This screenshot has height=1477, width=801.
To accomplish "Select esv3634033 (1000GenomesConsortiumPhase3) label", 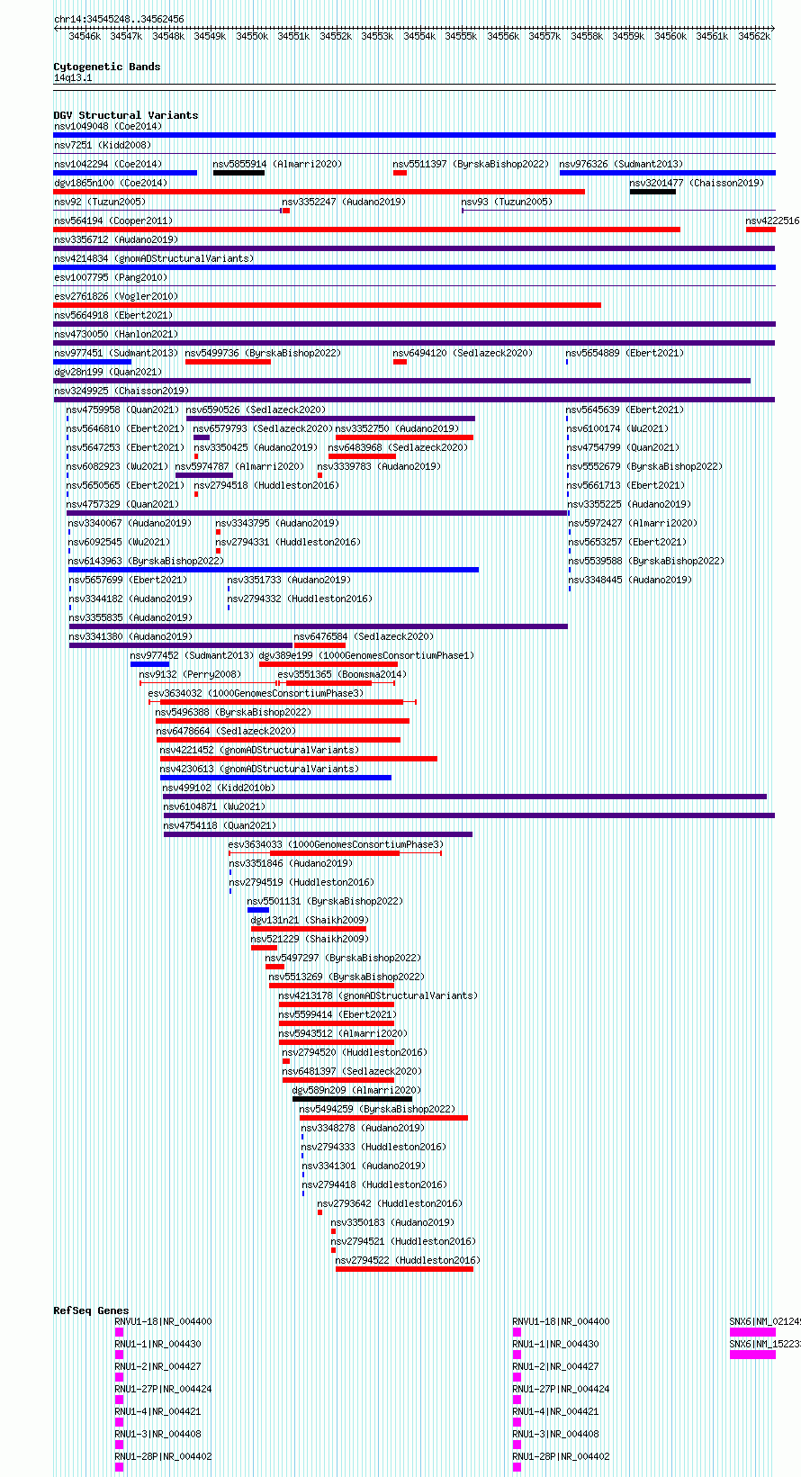I will point(336,844).
